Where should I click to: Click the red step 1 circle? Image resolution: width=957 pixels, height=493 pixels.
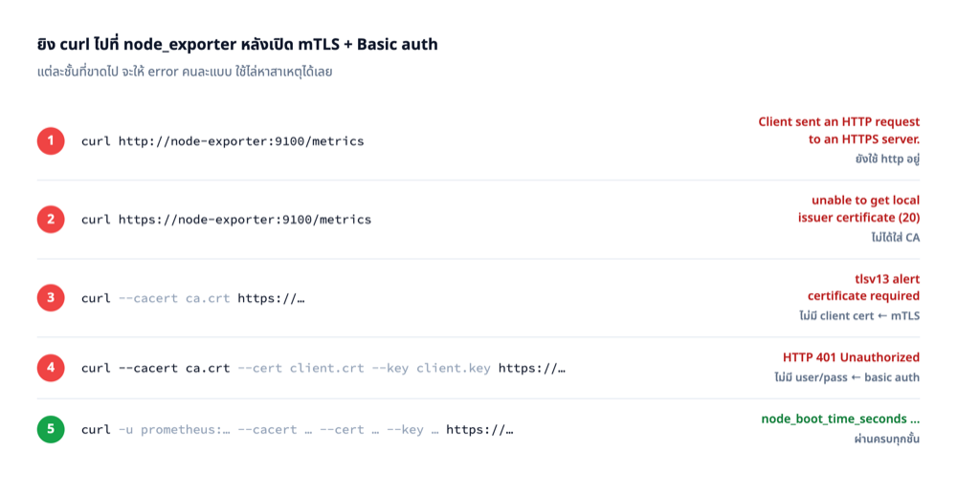click(x=51, y=140)
